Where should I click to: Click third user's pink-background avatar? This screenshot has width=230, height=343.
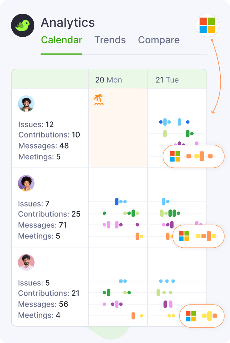point(26,262)
